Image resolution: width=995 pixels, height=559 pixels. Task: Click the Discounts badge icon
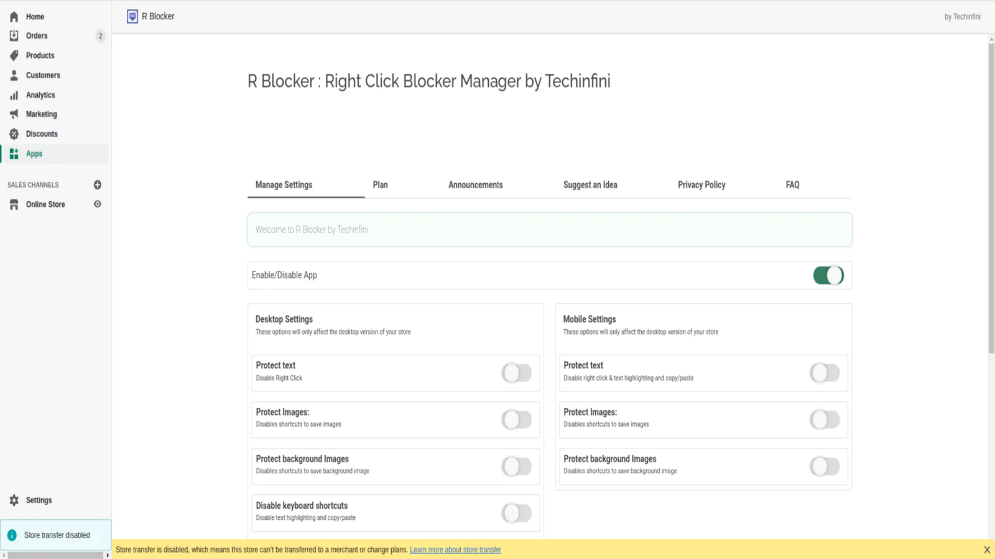(x=14, y=134)
